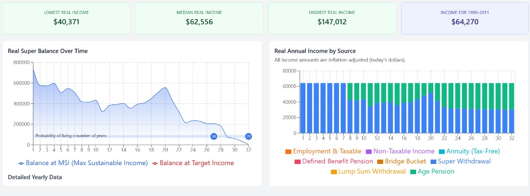The height and width of the screenshot is (196, 530).
Task: Click the Lowest Real Income $40,371 card
Action: tap(66, 18)
